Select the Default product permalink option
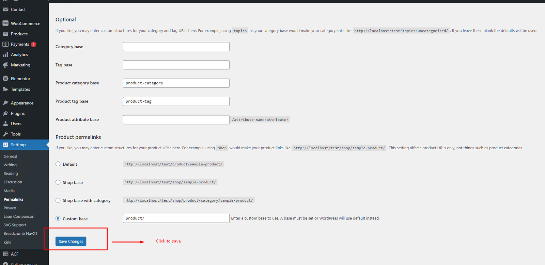Screen dimensions: 545x265 coord(58,164)
